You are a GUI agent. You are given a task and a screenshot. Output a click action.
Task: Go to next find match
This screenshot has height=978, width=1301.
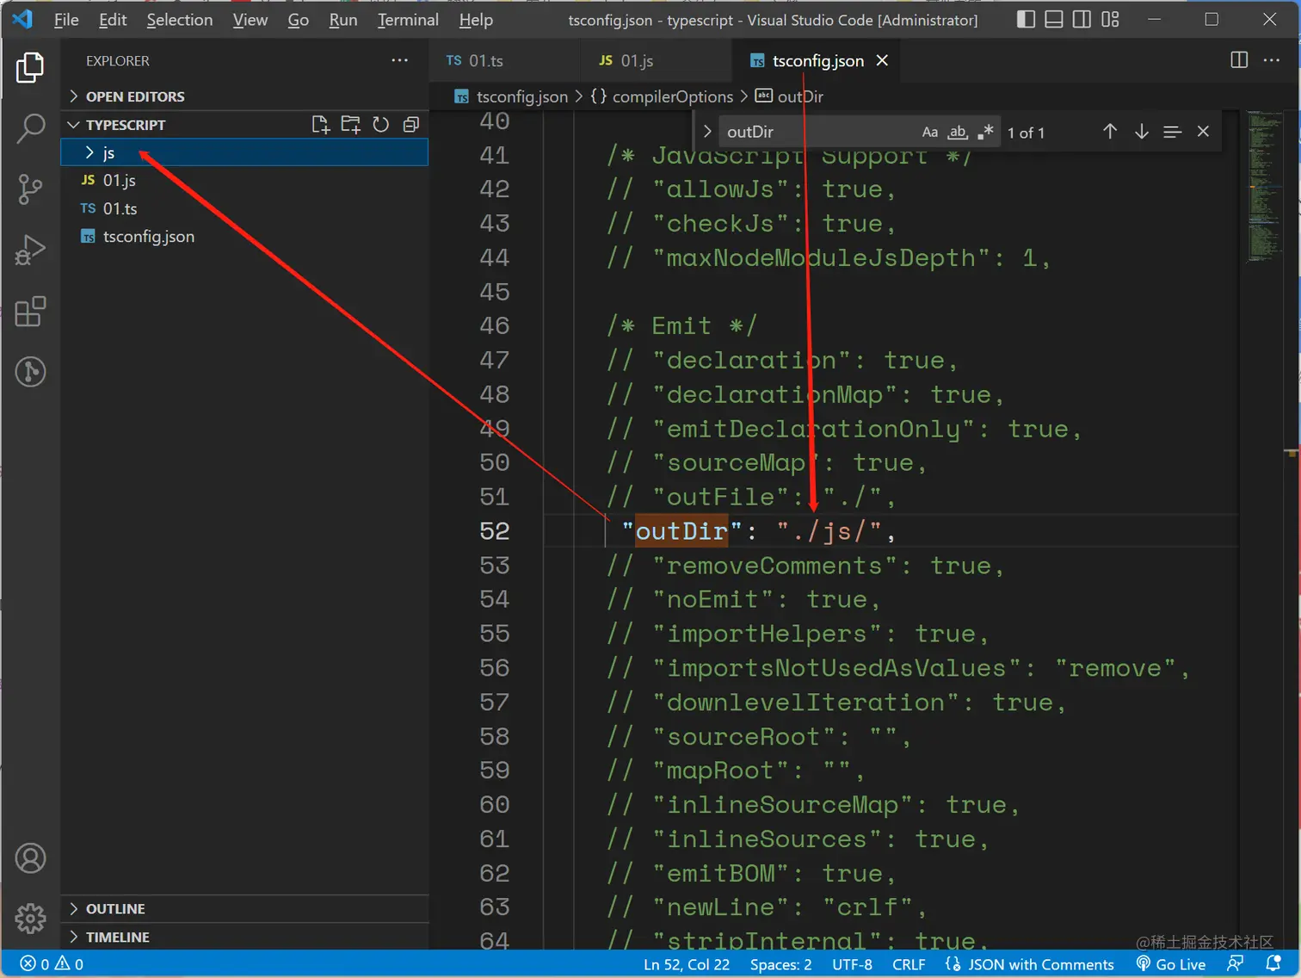tap(1141, 132)
